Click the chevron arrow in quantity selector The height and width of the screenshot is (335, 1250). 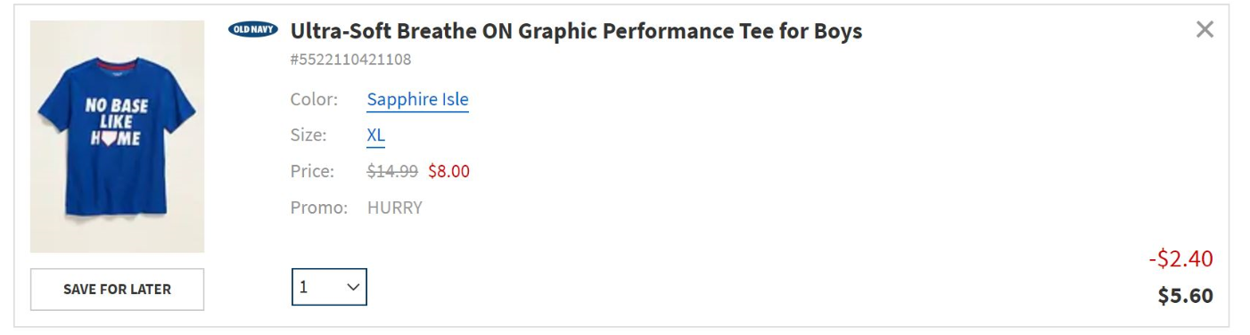coord(352,287)
